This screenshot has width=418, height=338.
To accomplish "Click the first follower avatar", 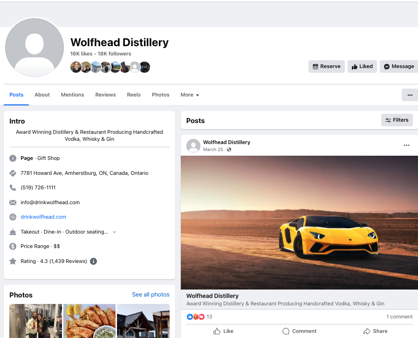I will point(75,67).
